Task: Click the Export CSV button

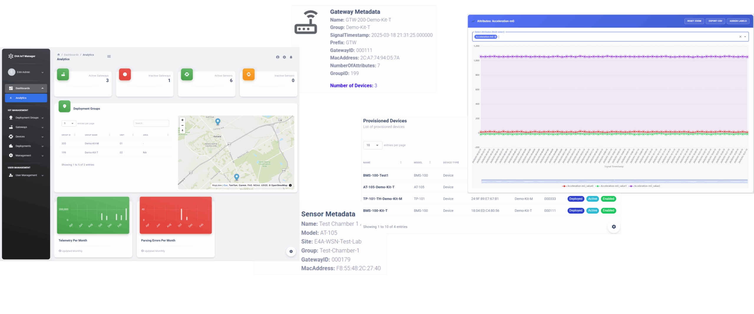Action: [715, 21]
